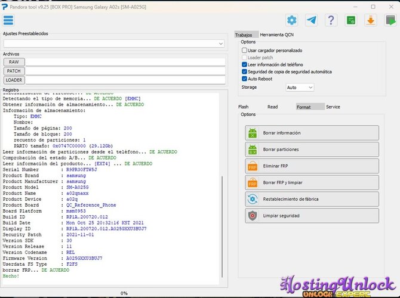The image size is (400, 298).
Task: Click the LOADER file button
Action: coord(14,80)
